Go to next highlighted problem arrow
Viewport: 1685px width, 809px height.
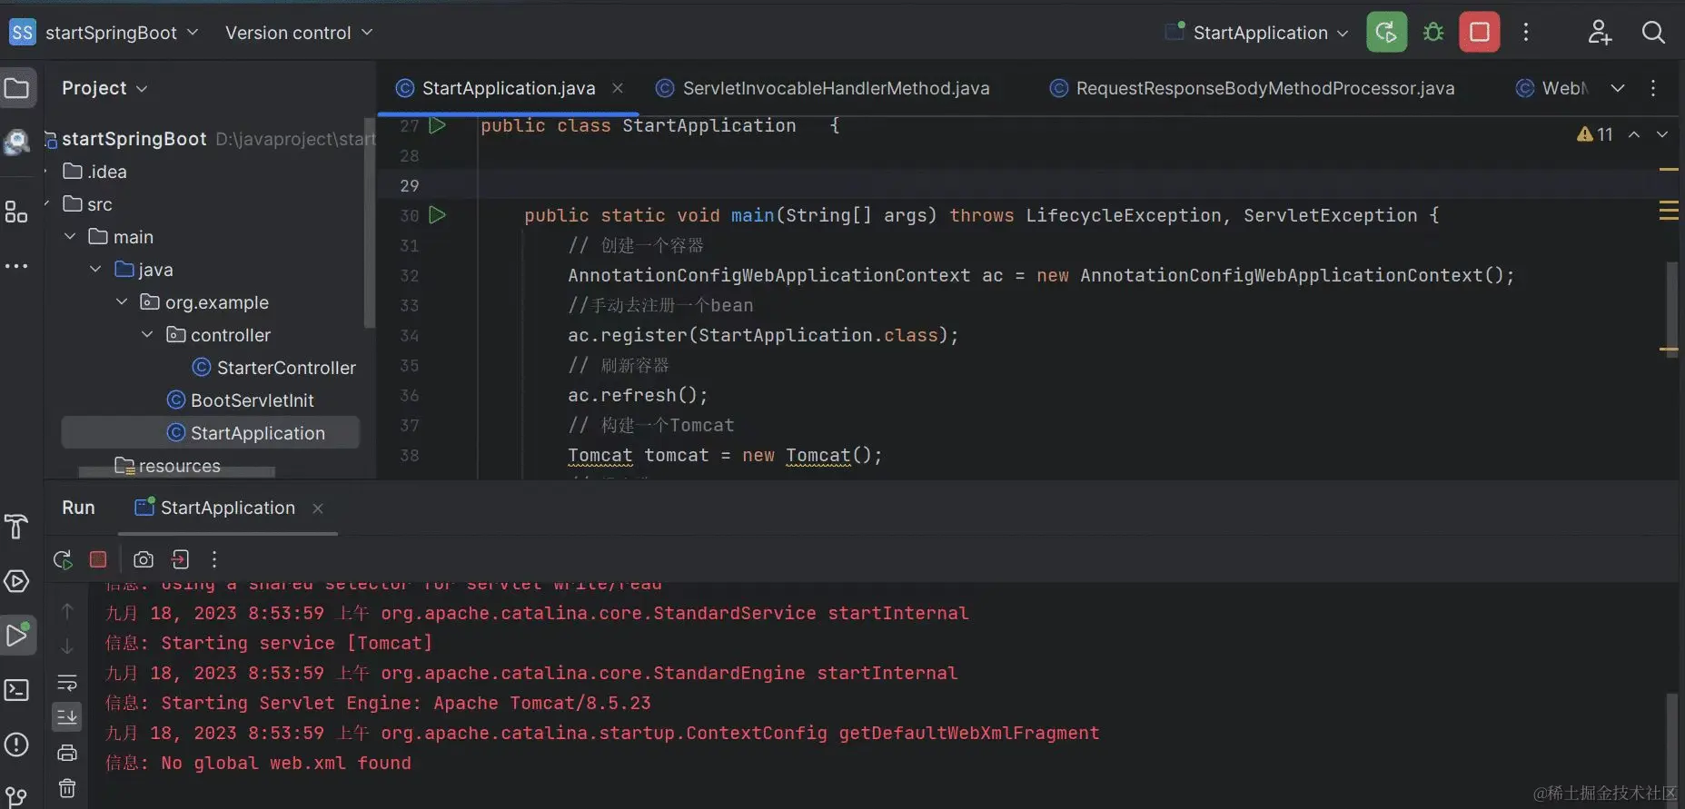tap(1662, 134)
